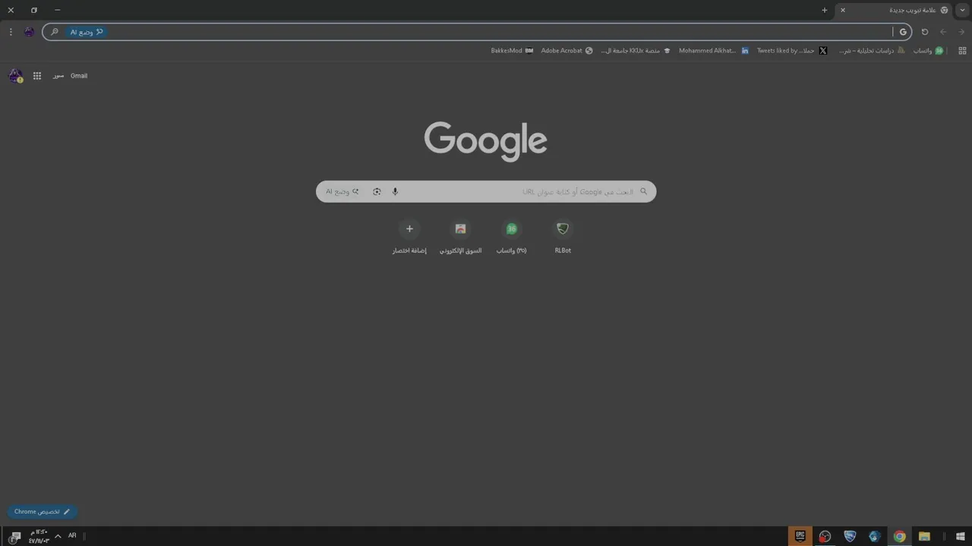972x546 pixels.
Task: Open Chrome profile avatar in toolbar
Action: (x=29, y=32)
